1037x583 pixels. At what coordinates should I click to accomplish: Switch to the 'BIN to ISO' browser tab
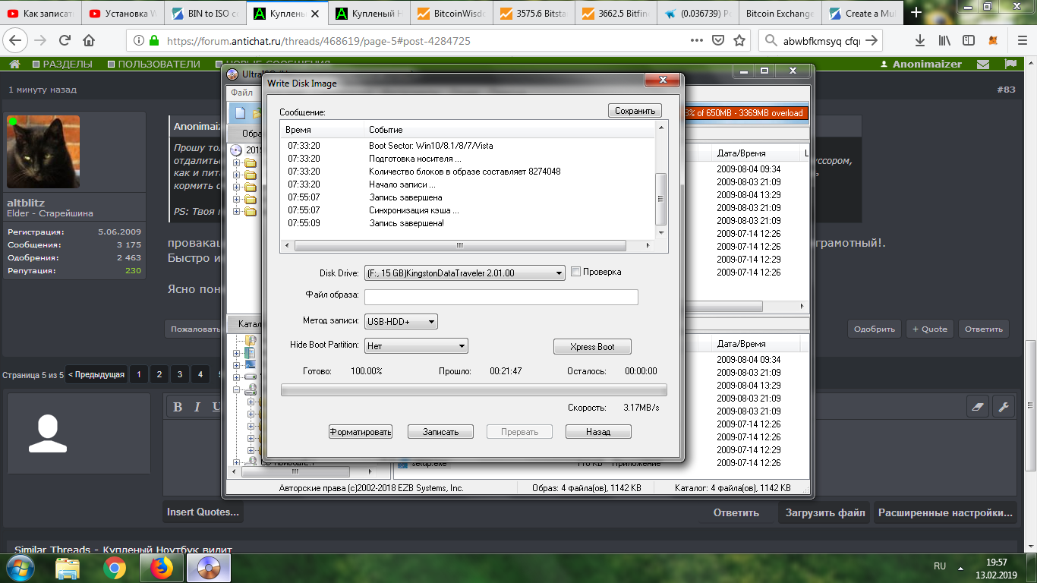pos(204,13)
